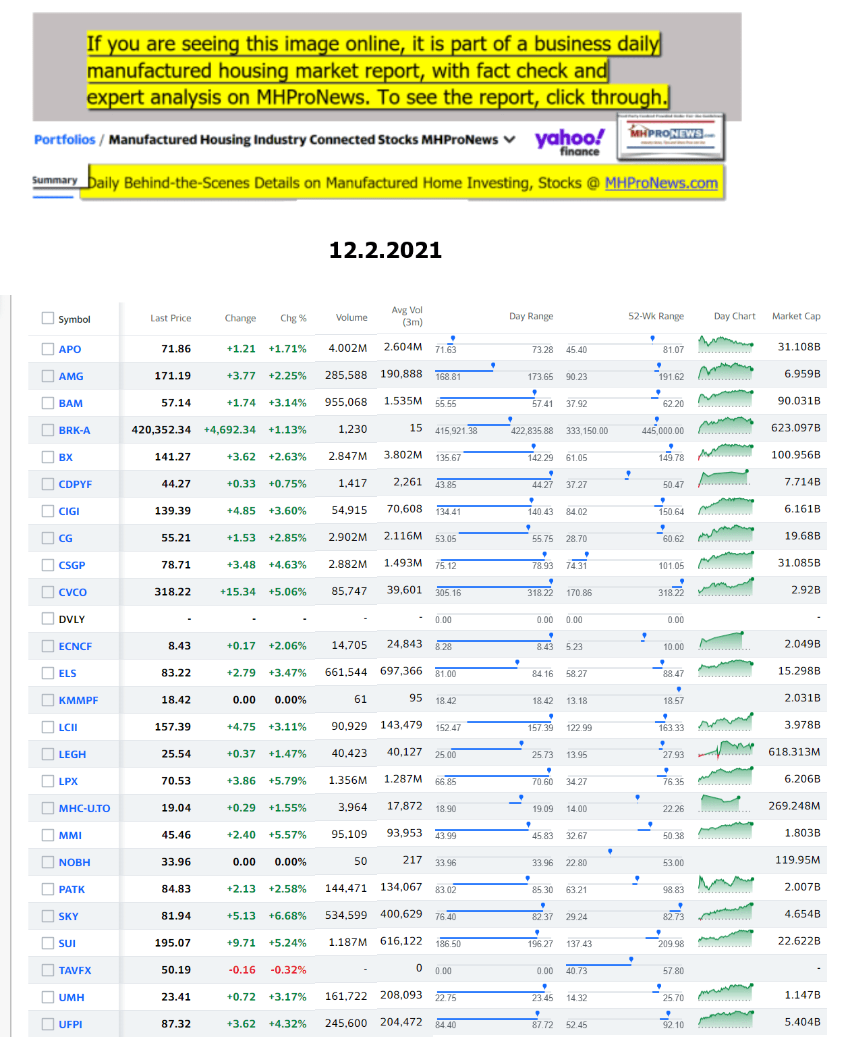Click the BRK-A day chart sparkline
The width and height of the screenshot is (848, 1037).
[726, 426]
